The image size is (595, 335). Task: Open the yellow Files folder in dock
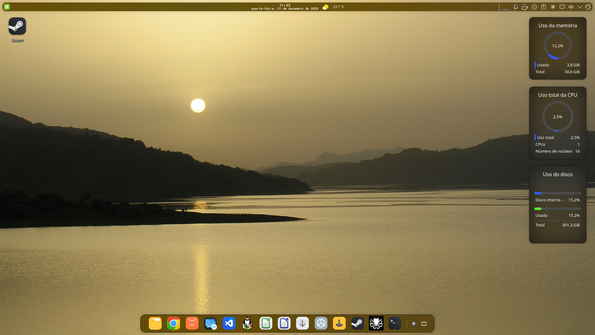click(x=155, y=324)
